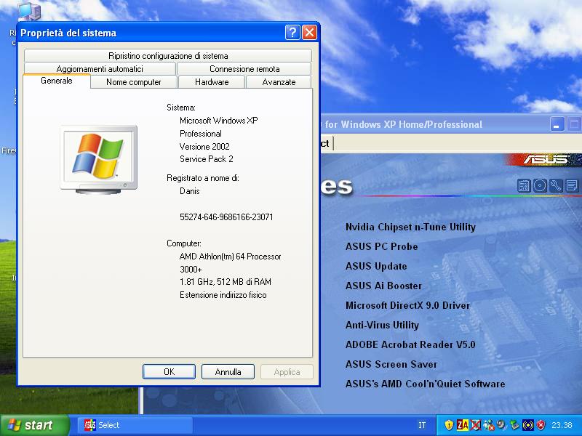This screenshot has width=582, height=436.
Task: Click the Annulla button
Action: 228,371
